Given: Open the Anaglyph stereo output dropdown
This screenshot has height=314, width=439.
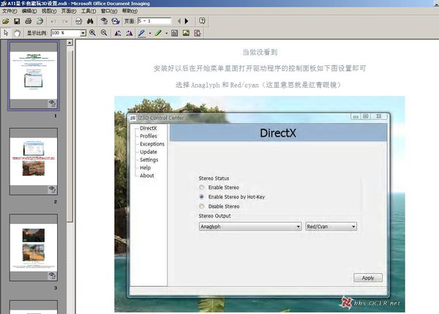Looking at the screenshot, I should [x=250, y=226].
